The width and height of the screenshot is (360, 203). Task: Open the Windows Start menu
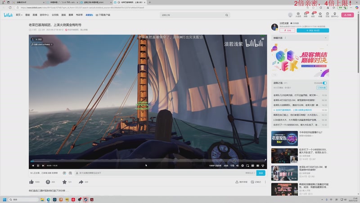coord(4,199)
